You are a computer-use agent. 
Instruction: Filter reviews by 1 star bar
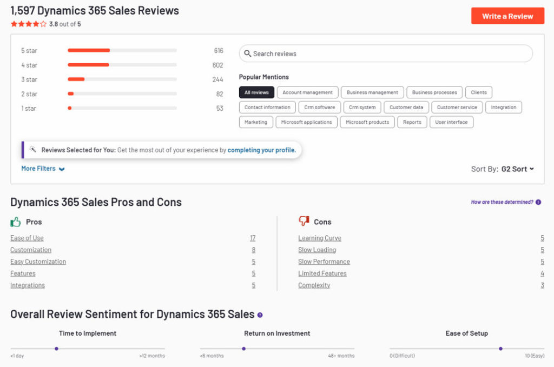[x=122, y=108]
